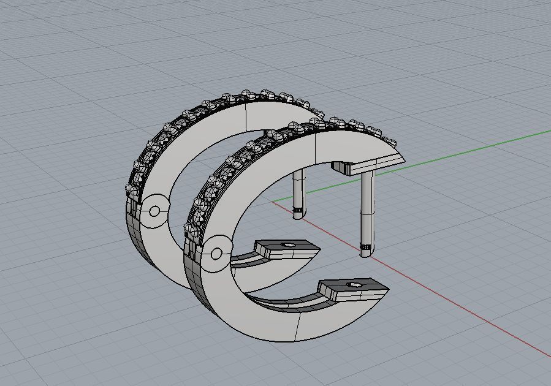Select the shorter rear earring post

299,193
